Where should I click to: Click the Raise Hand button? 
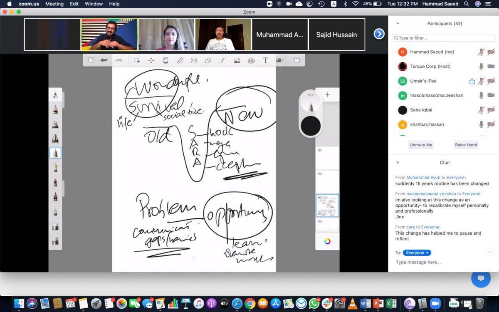coord(466,145)
